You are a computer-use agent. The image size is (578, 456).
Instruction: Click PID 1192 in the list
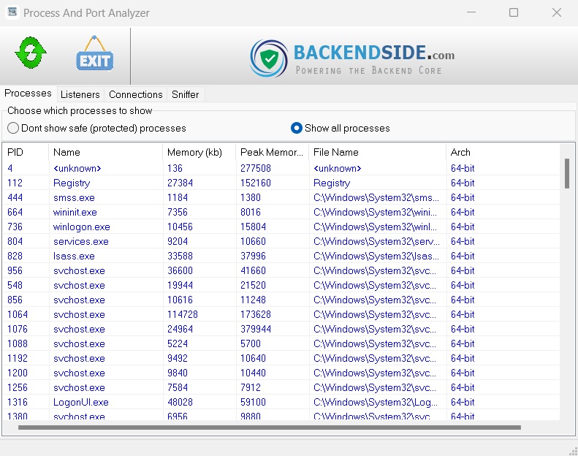pos(18,358)
